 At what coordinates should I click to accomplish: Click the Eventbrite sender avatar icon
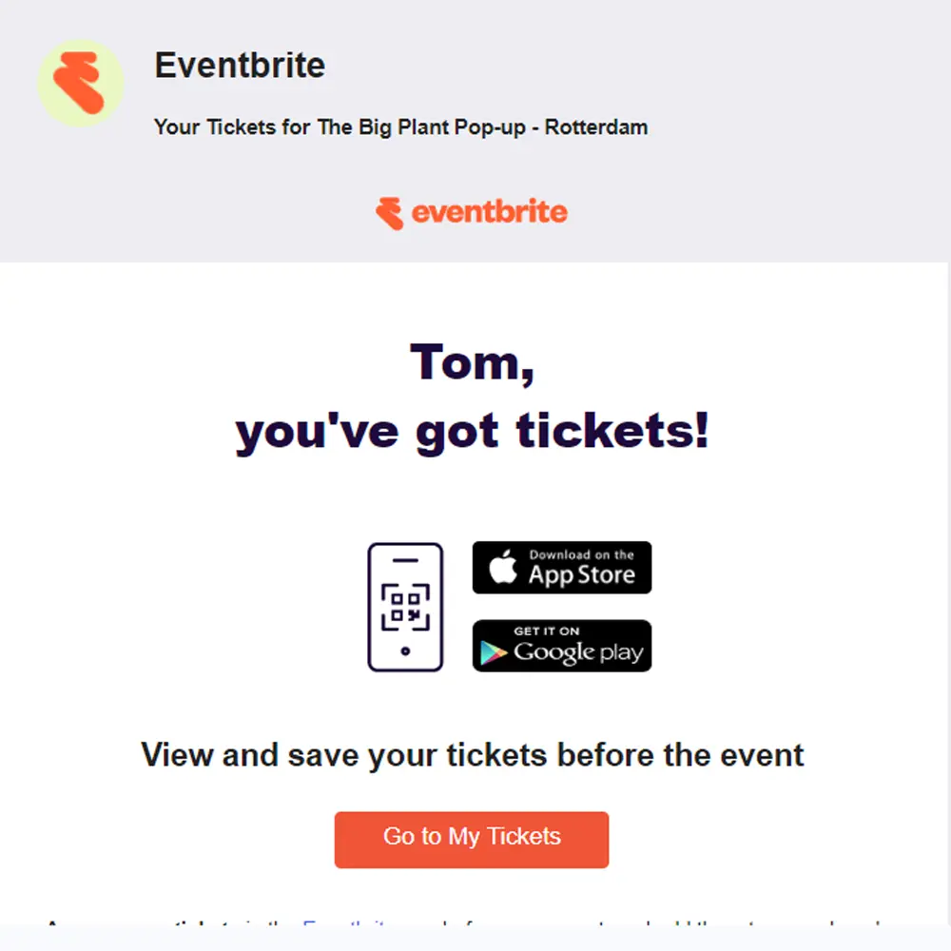coord(80,83)
